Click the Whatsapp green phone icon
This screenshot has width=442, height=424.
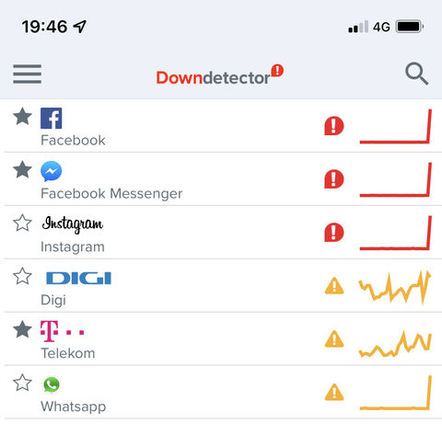(x=52, y=384)
